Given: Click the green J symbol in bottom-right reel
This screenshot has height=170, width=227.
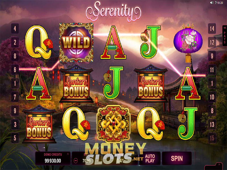Looking at the screenshot, I should point(188,124).
